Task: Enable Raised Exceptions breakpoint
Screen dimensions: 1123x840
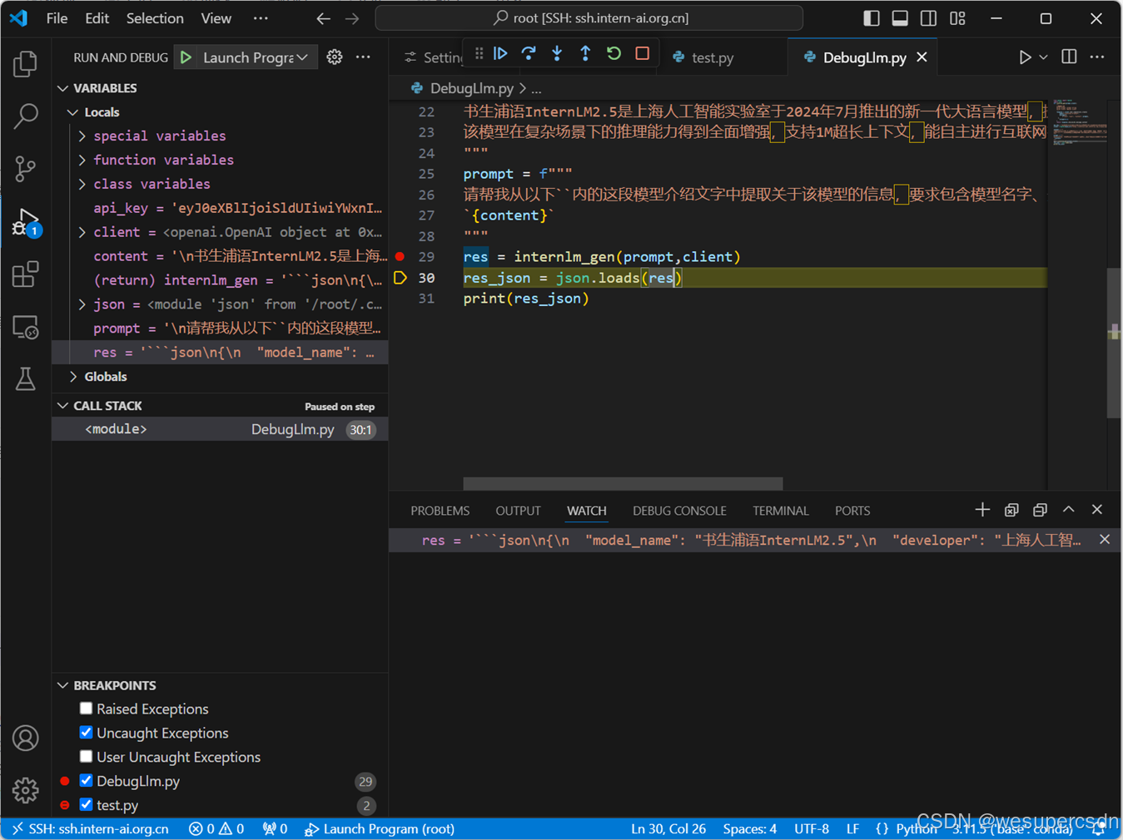Action: (86, 709)
